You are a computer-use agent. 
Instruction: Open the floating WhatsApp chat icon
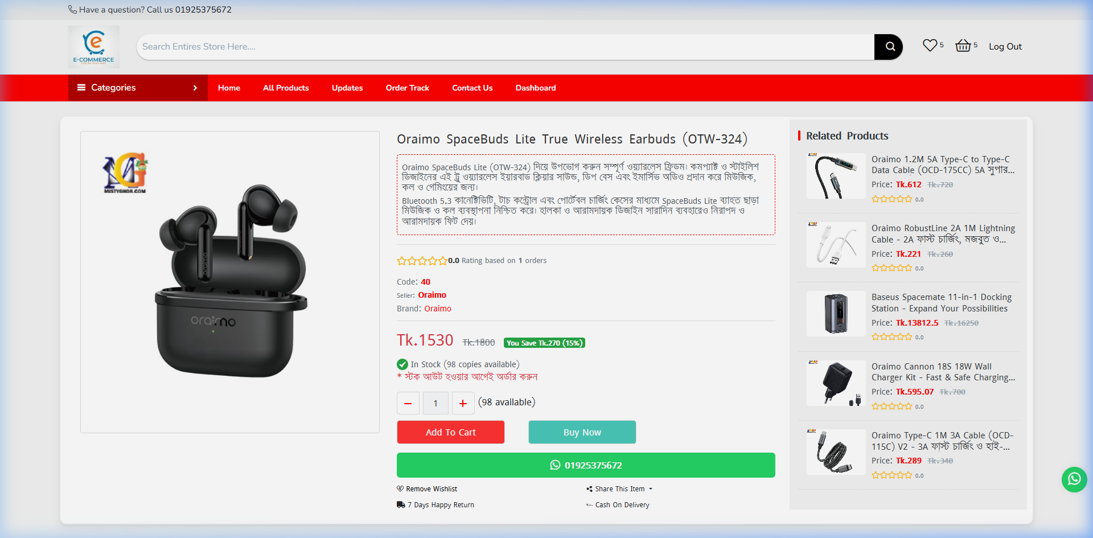(x=1074, y=479)
